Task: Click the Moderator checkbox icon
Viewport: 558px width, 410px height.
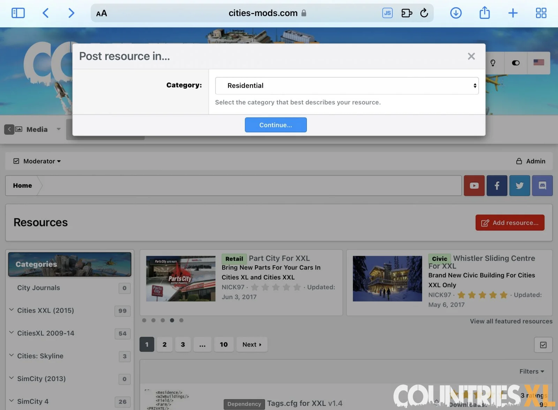Action: (16, 161)
